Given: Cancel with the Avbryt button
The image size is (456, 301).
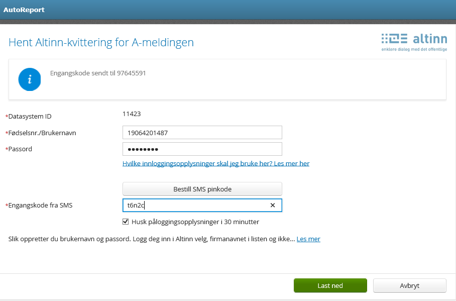Looking at the screenshot, I should click(x=409, y=285).
